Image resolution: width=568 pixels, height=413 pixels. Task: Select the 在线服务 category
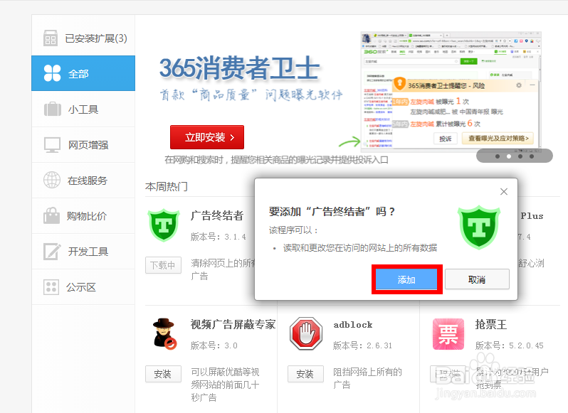coord(83,180)
